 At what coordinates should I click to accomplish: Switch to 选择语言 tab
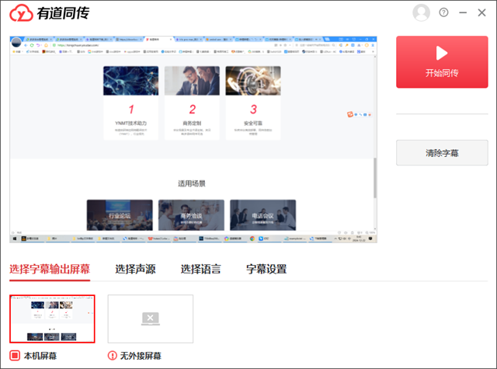click(200, 269)
